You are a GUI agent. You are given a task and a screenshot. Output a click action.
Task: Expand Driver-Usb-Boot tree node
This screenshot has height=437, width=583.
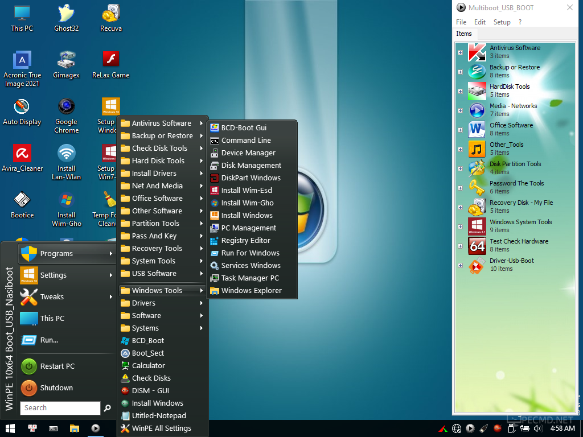pyautogui.click(x=460, y=265)
